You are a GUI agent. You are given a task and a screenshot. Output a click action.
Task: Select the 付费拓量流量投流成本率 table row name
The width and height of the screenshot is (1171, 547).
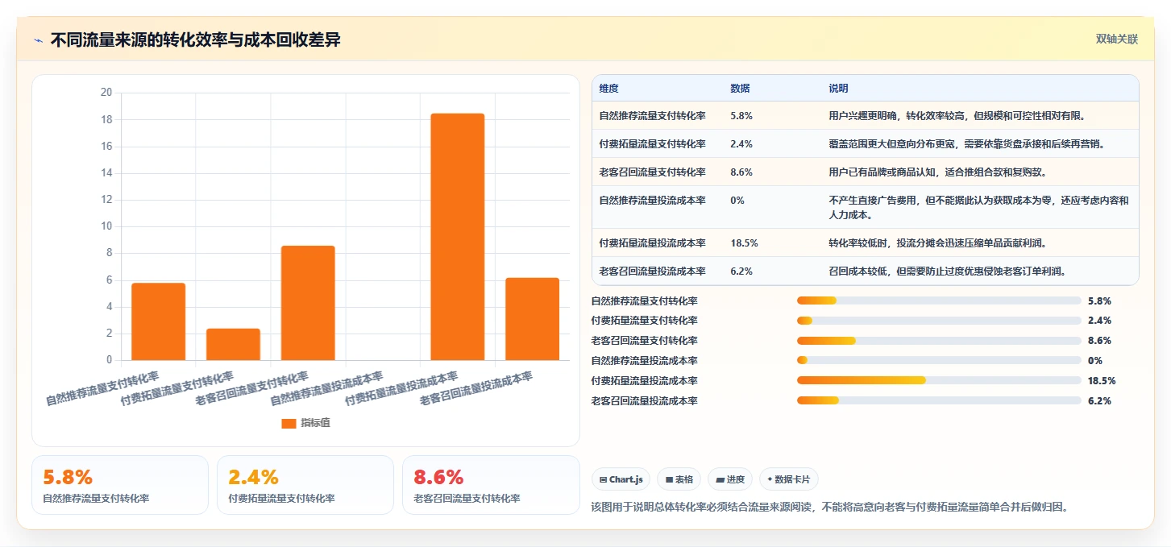point(652,243)
